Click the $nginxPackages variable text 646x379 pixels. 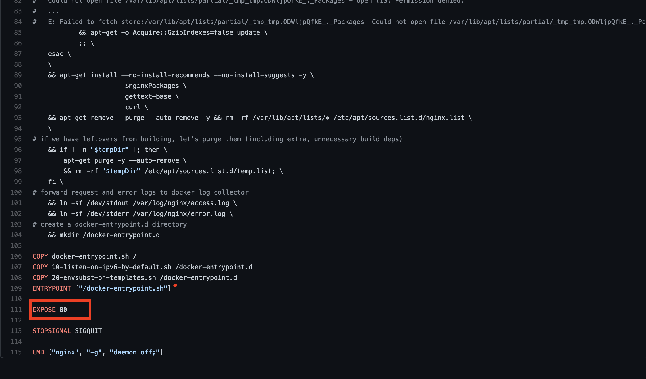152,86
